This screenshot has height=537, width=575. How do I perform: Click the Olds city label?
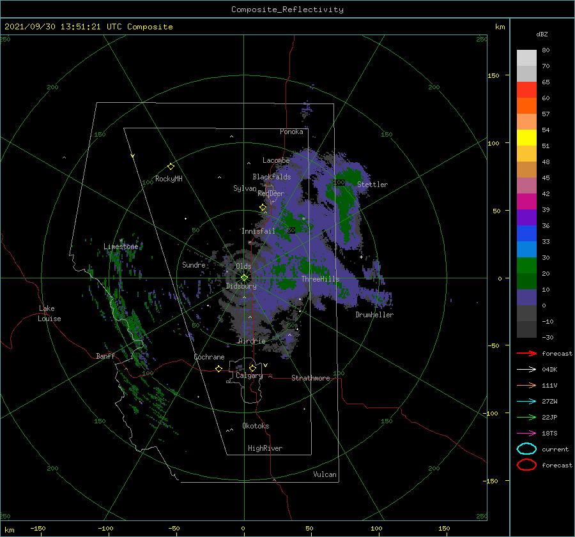click(x=243, y=266)
